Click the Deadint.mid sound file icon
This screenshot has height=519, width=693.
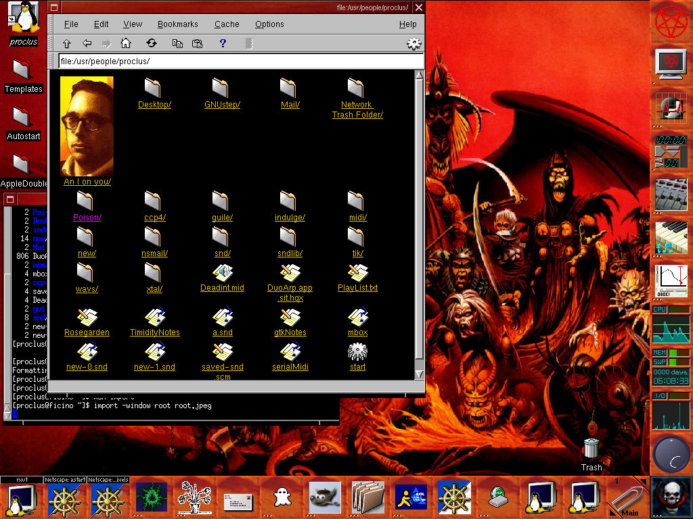point(222,273)
